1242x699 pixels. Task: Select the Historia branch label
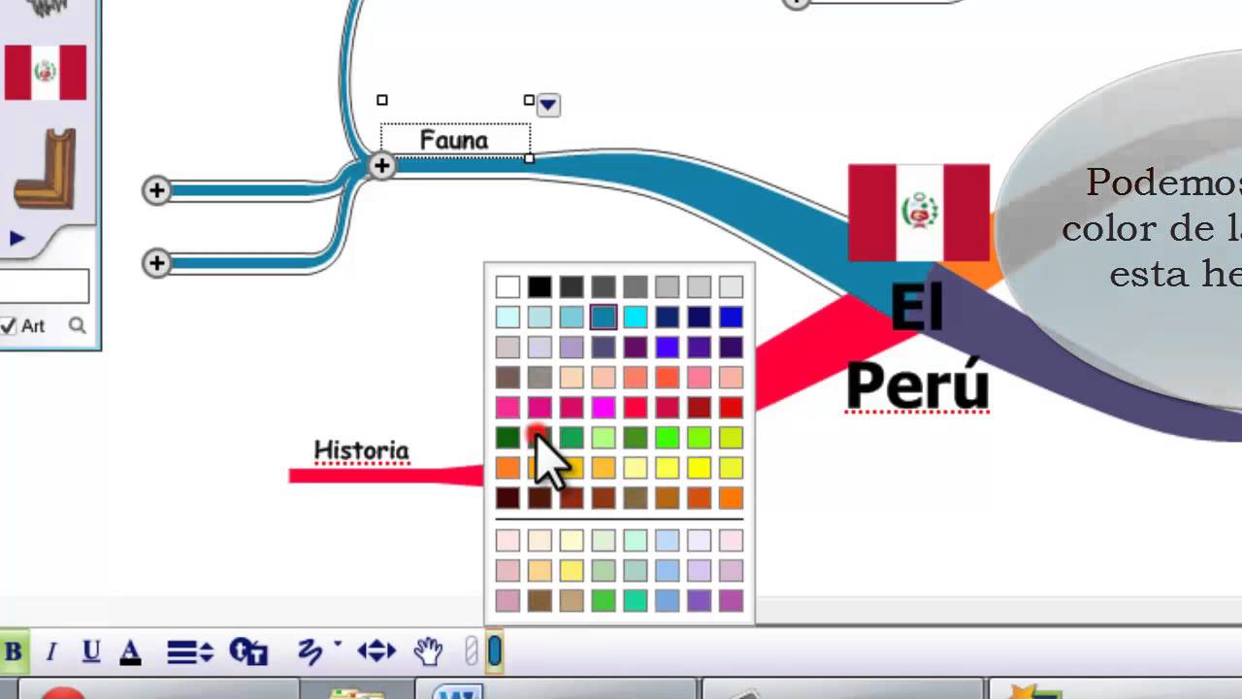(x=361, y=450)
